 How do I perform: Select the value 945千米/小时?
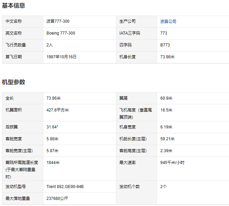(x=172, y=163)
